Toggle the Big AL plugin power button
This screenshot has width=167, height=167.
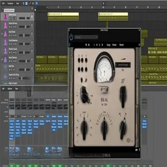(71, 37)
